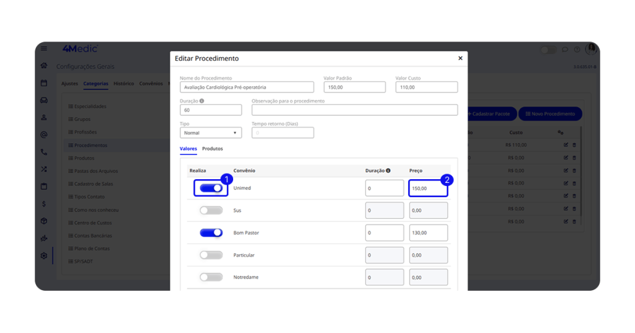This screenshot has height=333, width=635.
Task: Open the Tipo dropdown set to Normal
Action: pos(211,133)
